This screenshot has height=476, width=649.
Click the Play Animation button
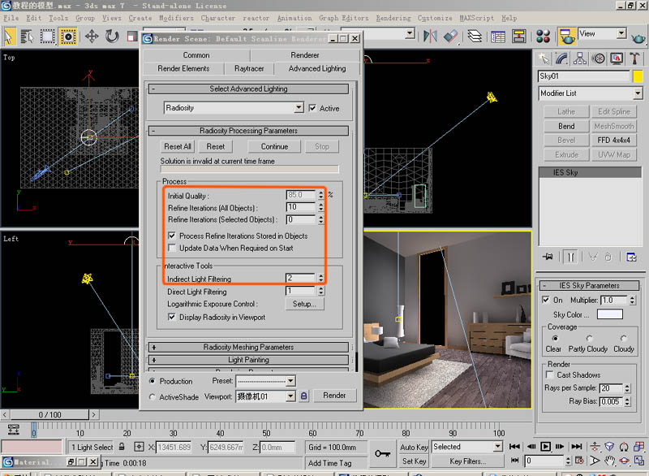(x=545, y=446)
